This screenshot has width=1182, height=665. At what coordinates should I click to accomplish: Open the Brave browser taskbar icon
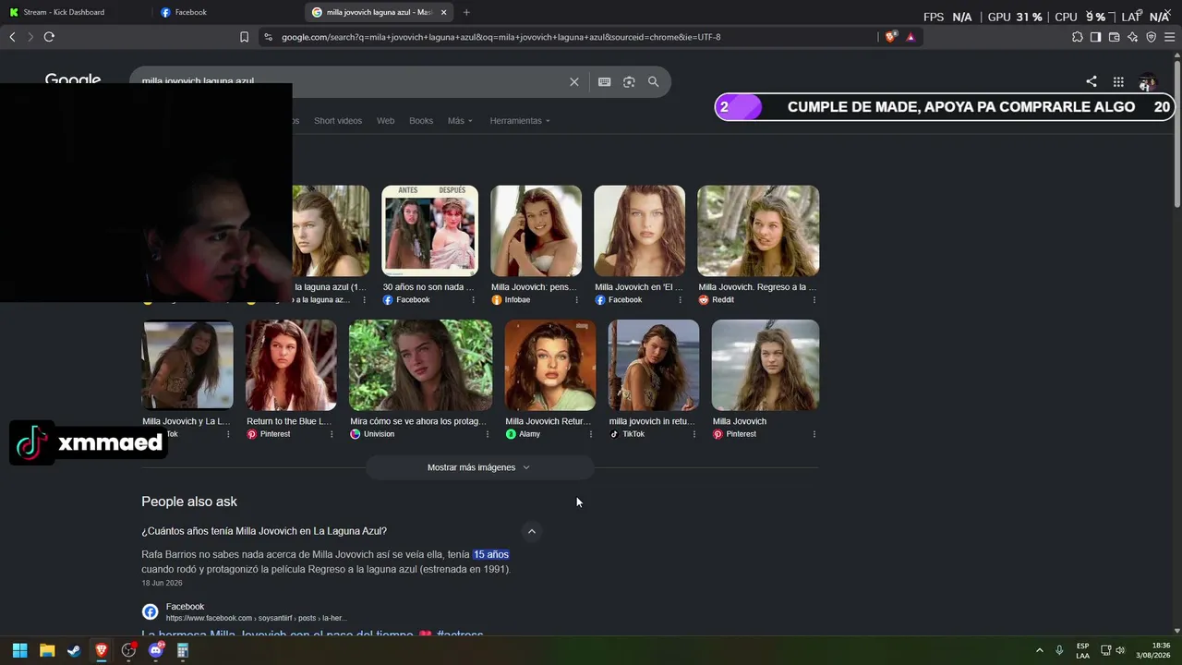(x=102, y=650)
